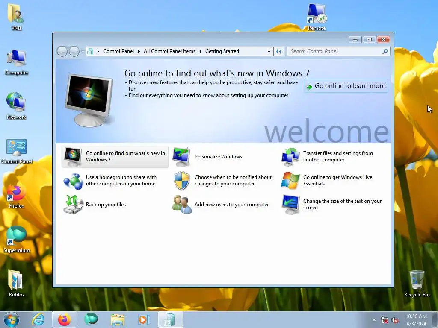Select the Remote desktop shortcut
Screen dimensions: 438x328
coord(317,17)
